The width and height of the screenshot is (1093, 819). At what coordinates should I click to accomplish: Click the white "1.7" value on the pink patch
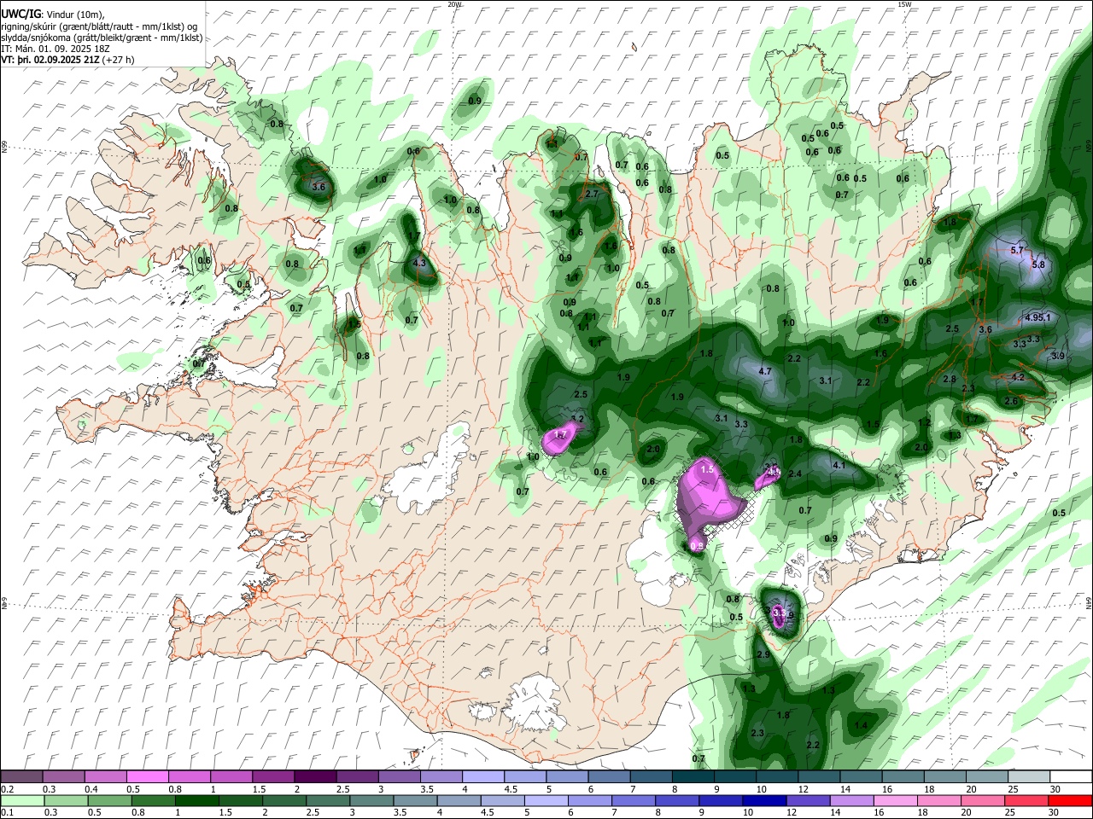pos(560,434)
